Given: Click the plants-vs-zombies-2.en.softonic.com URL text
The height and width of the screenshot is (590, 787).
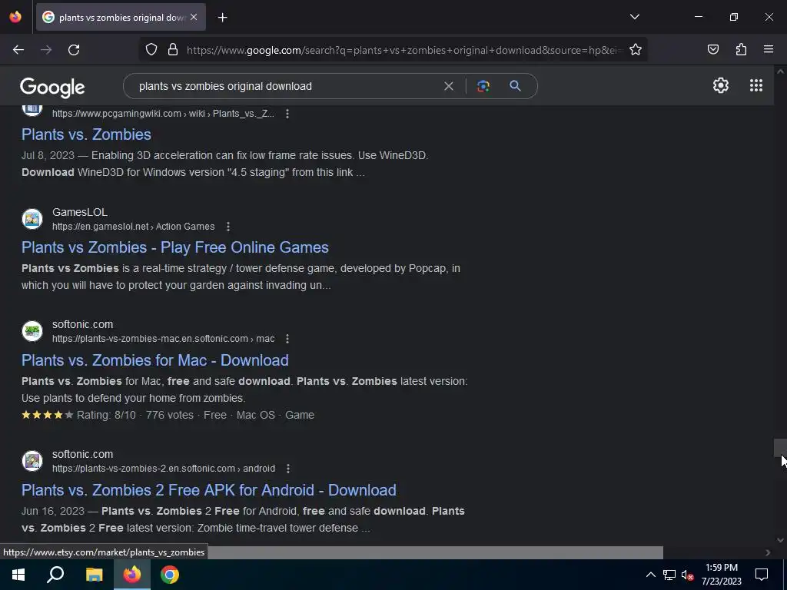Looking at the screenshot, I should [x=164, y=469].
